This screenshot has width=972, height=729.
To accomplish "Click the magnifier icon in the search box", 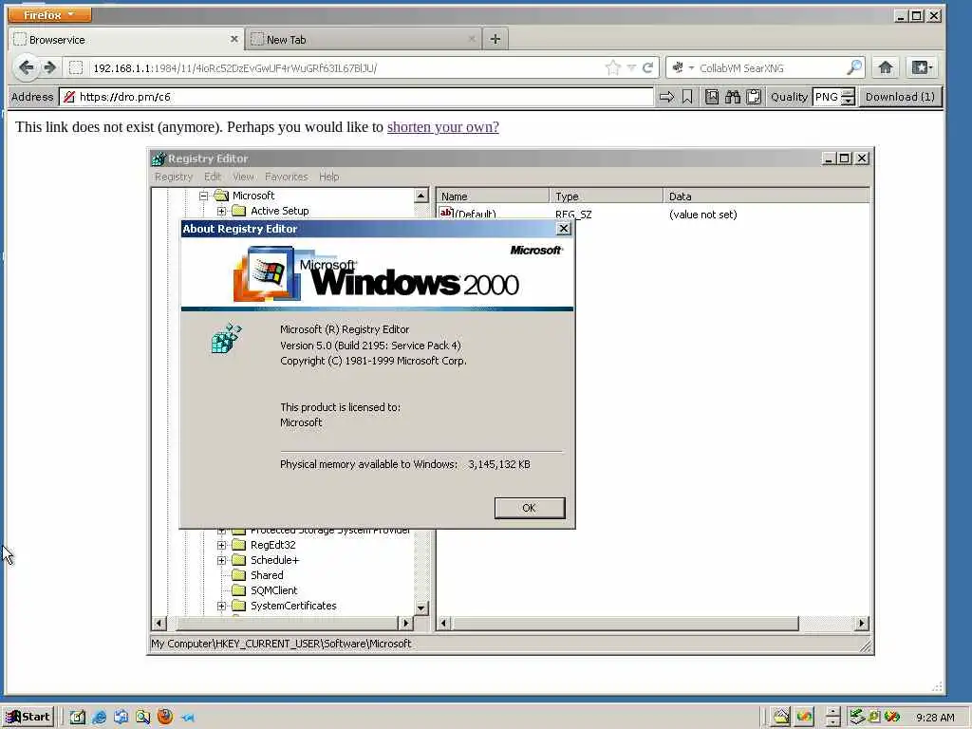I will pyautogui.click(x=854, y=67).
